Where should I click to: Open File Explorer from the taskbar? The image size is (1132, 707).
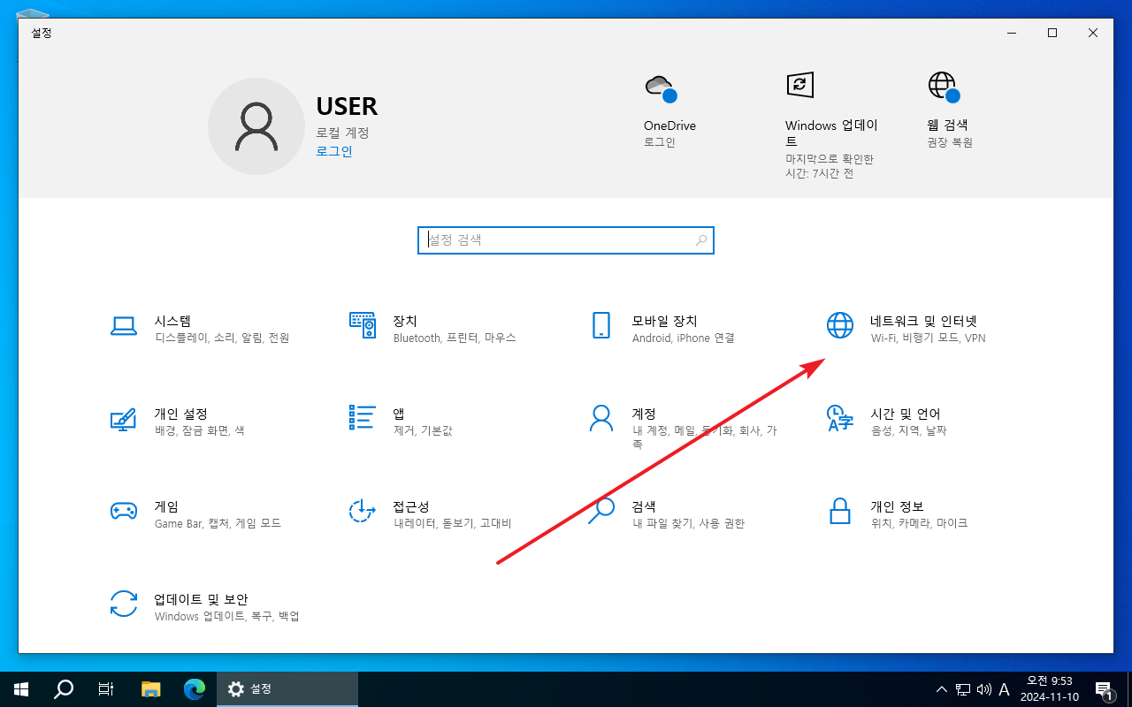pos(151,689)
